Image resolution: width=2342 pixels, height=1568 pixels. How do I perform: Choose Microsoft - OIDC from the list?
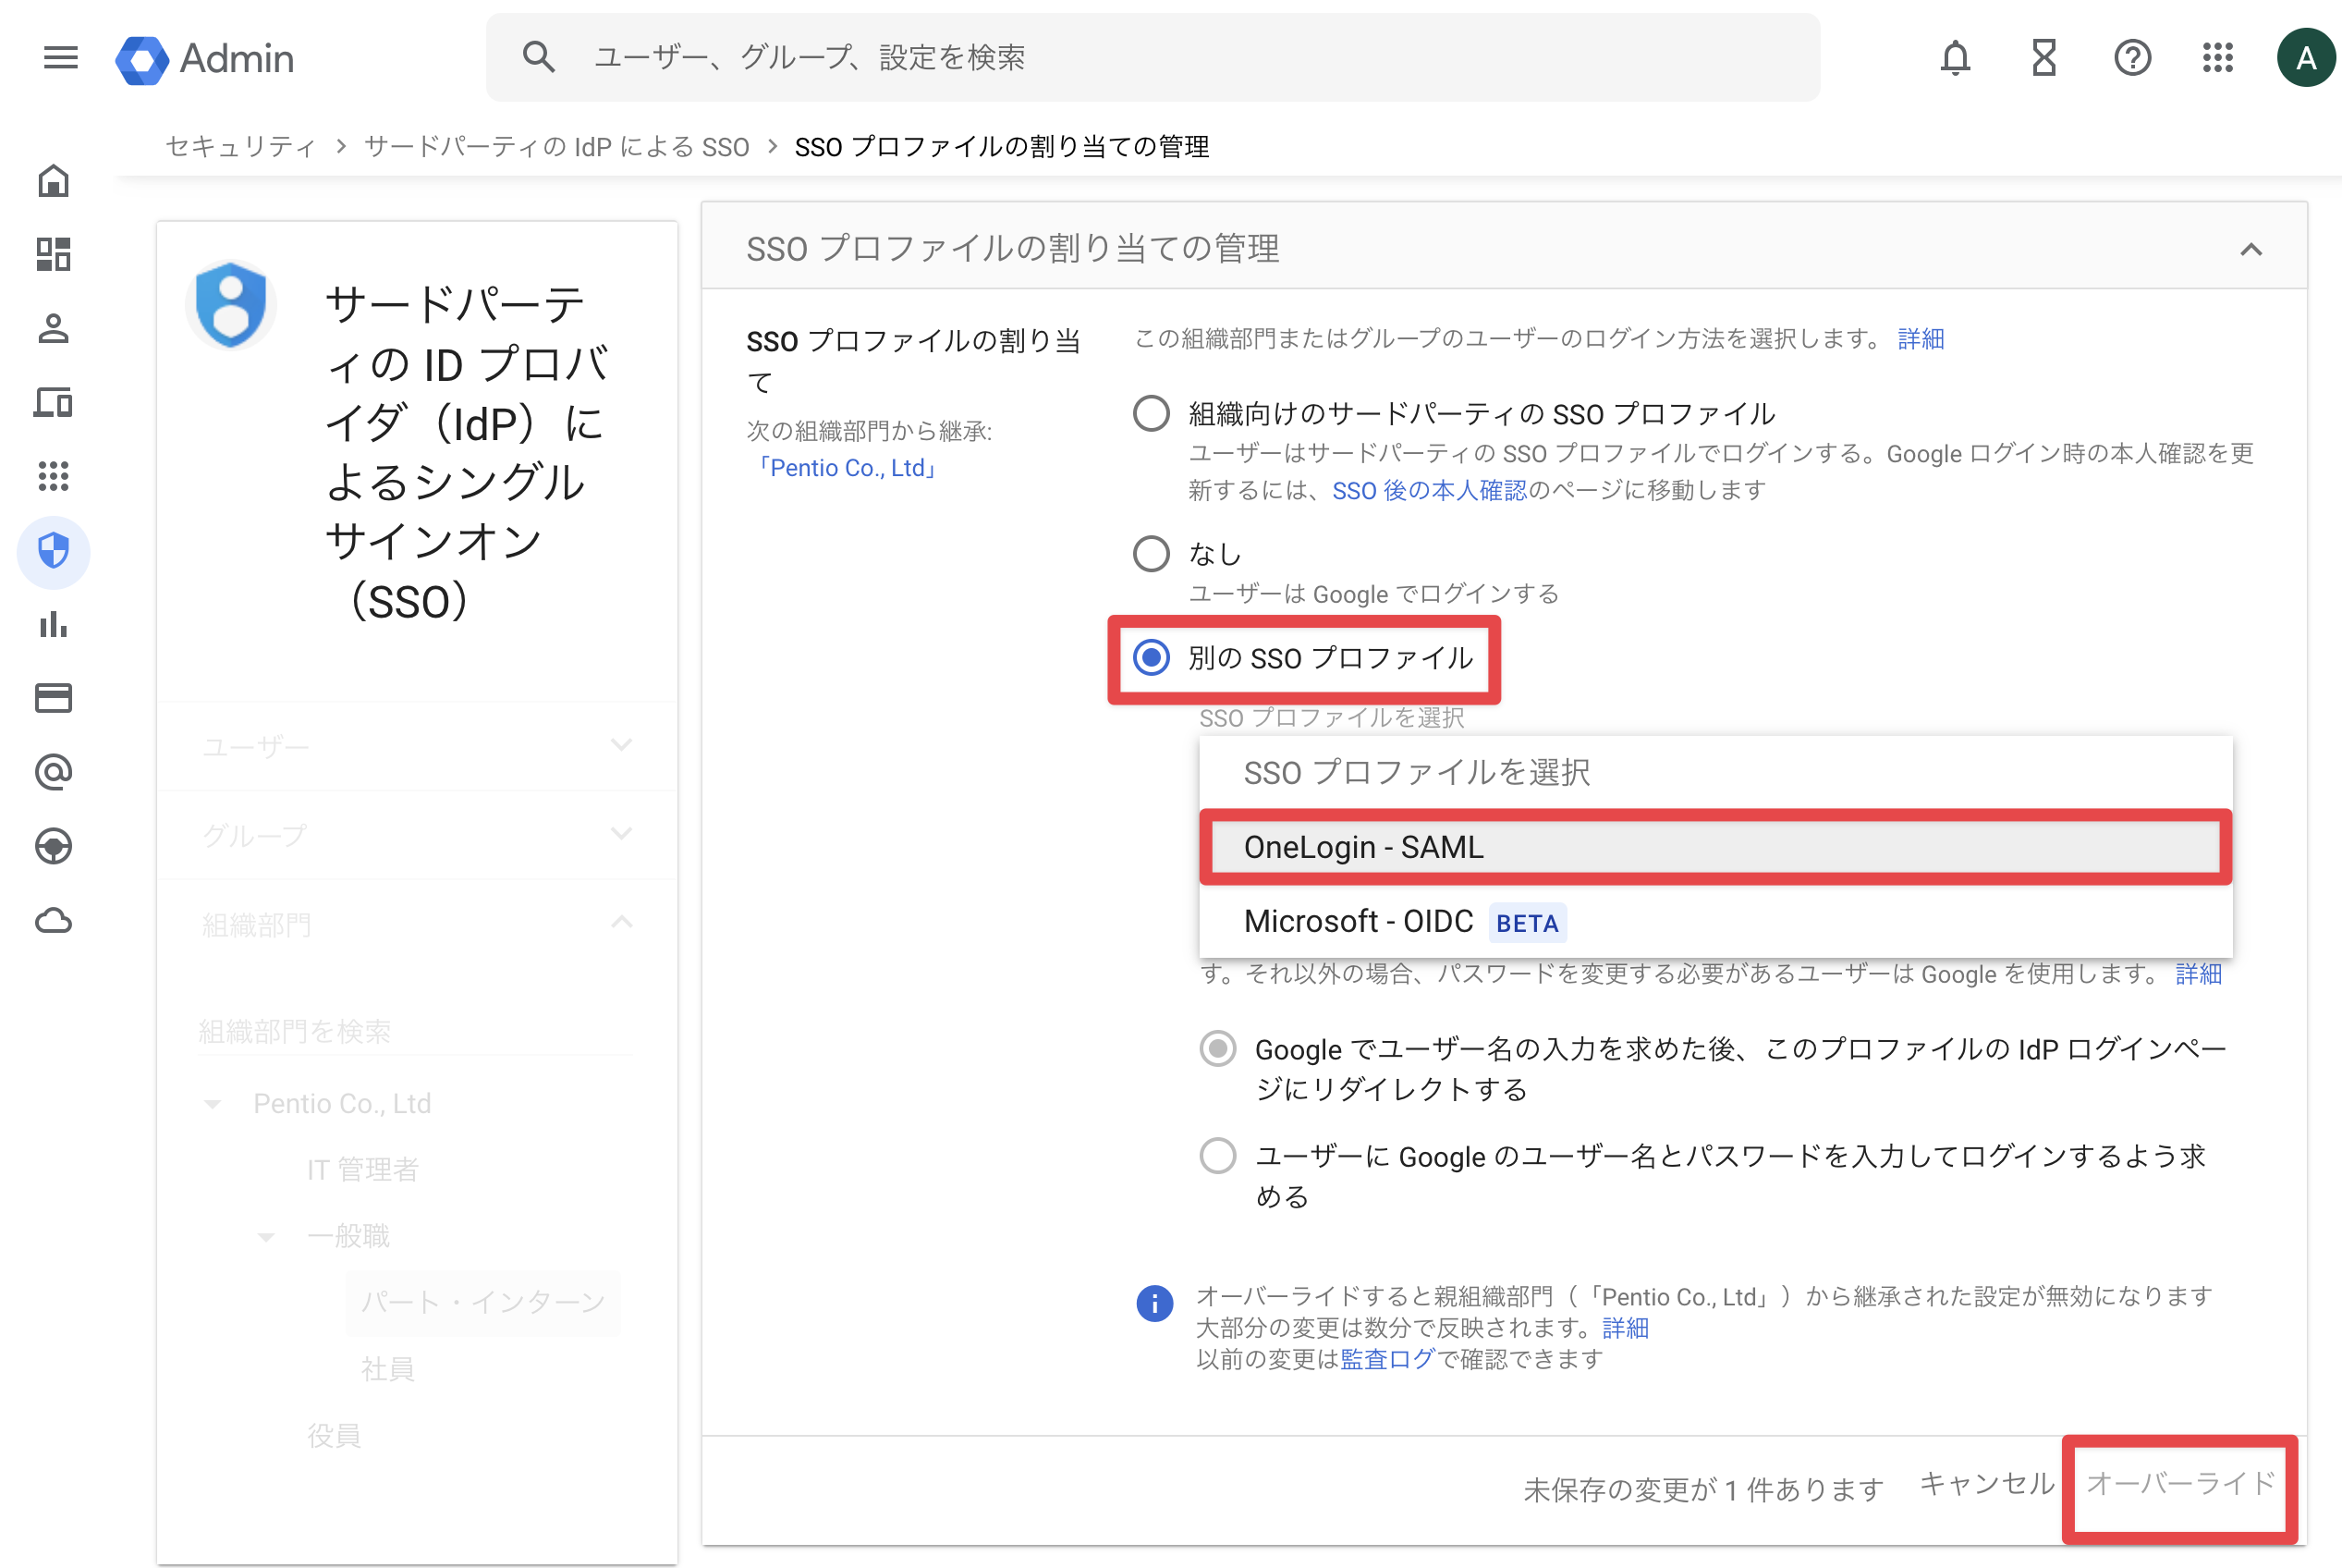pos(1715,921)
